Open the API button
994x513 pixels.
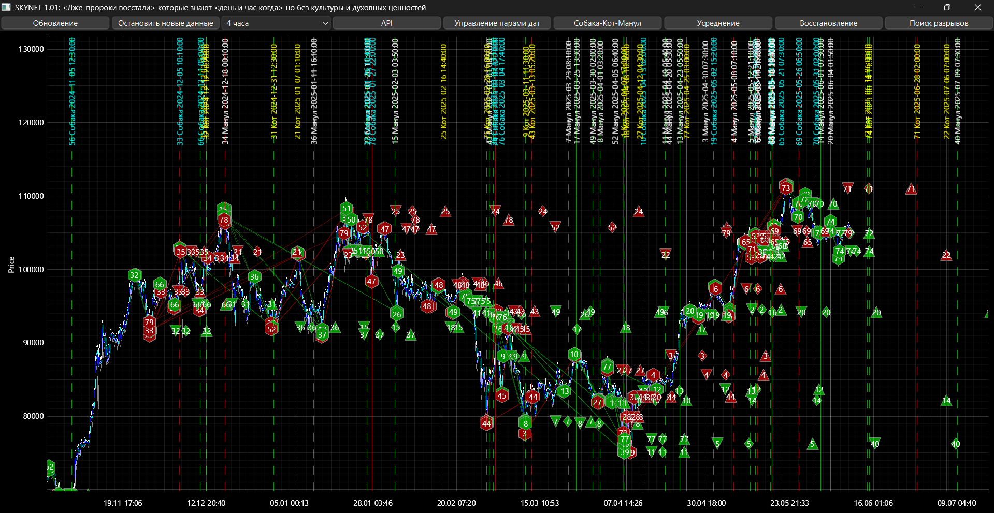click(x=386, y=23)
